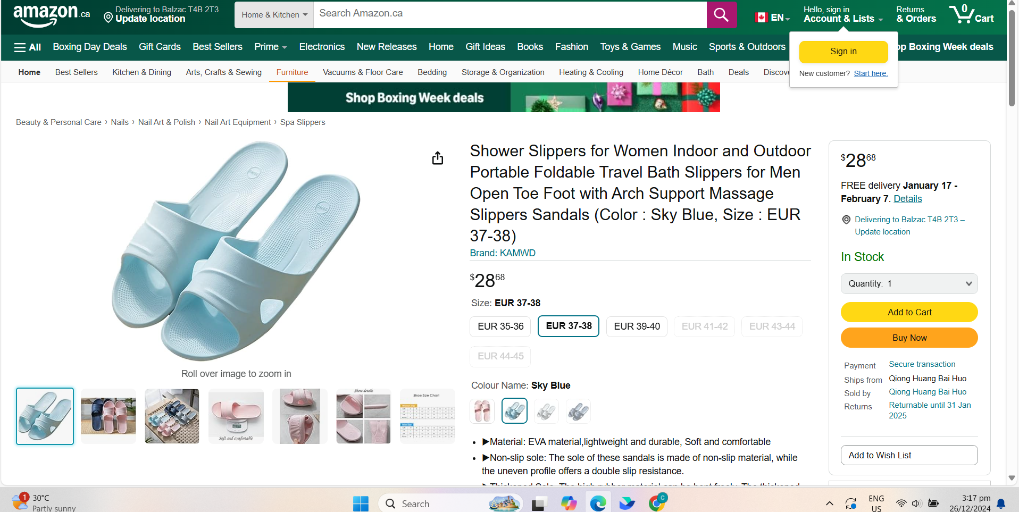The image size is (1019, 512).
Task: Expand the Quantity dropdown
Action: [x=908, y=284]
